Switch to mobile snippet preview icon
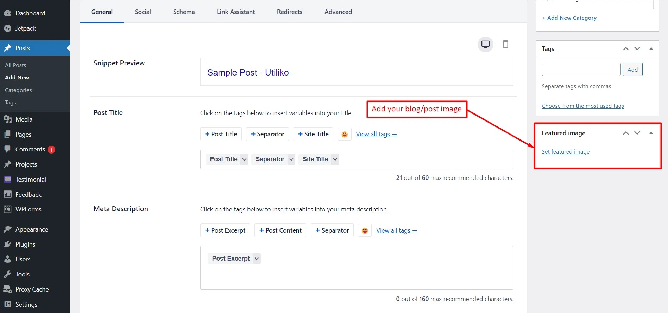The height and width of the screenshot is (313, 668). coord(505,45)
